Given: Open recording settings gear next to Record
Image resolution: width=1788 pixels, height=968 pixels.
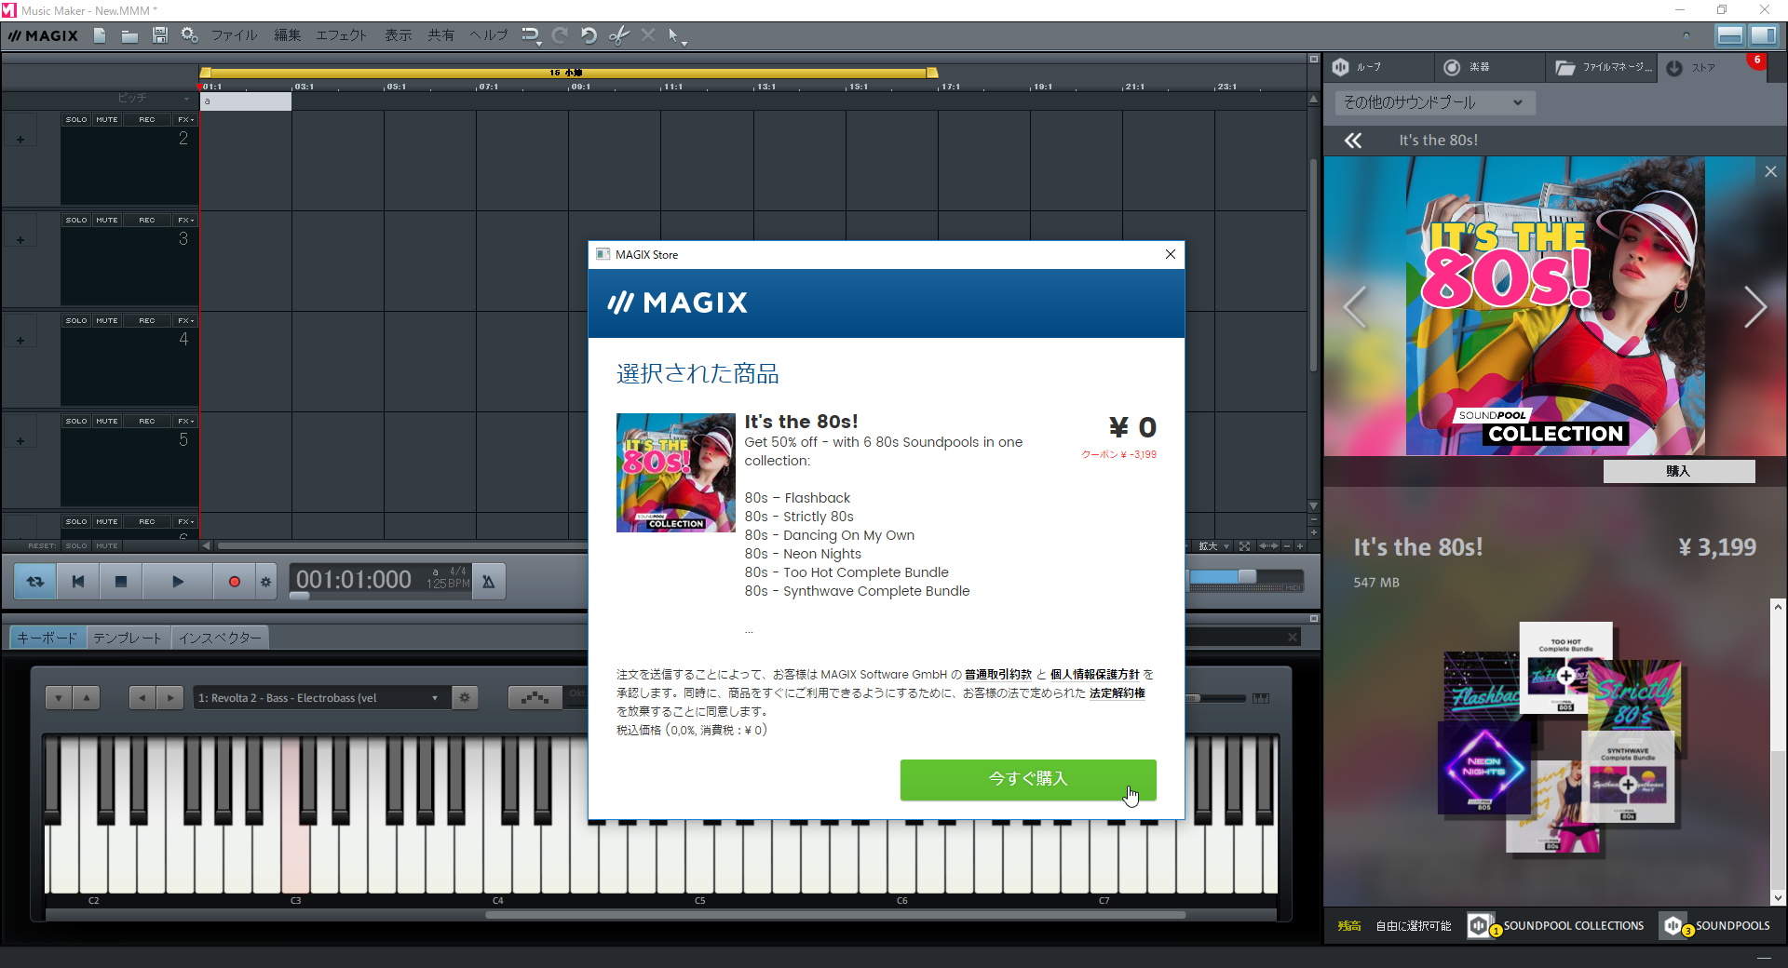Looking at the screenshot, I should pyautogui.click(x=266, y=582).
